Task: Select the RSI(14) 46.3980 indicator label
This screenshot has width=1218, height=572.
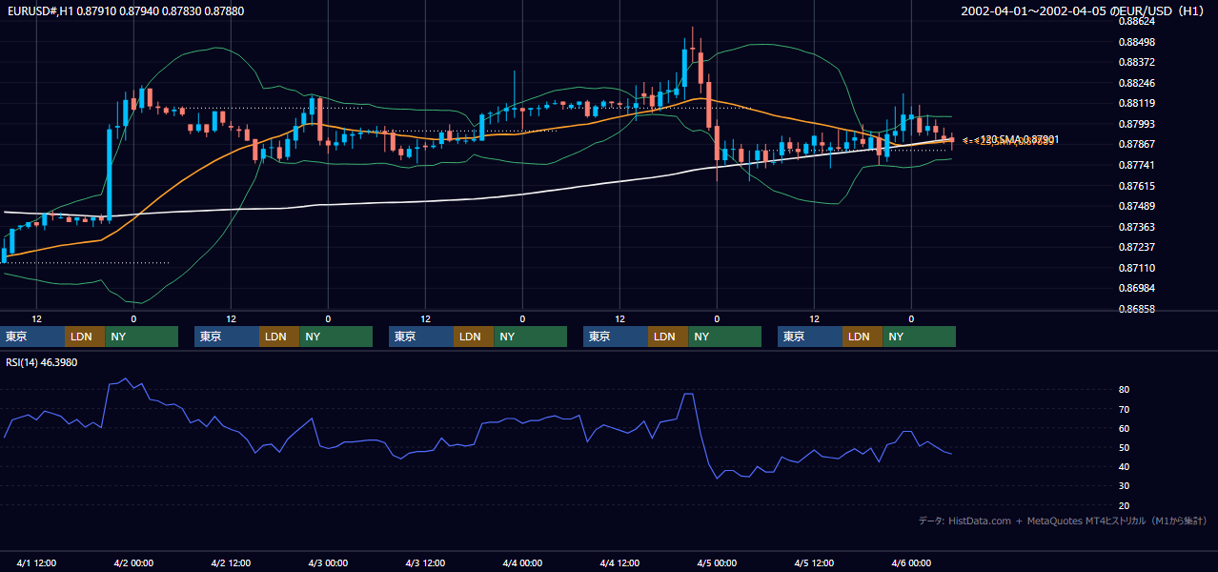Action: click(x=42, y=362)
